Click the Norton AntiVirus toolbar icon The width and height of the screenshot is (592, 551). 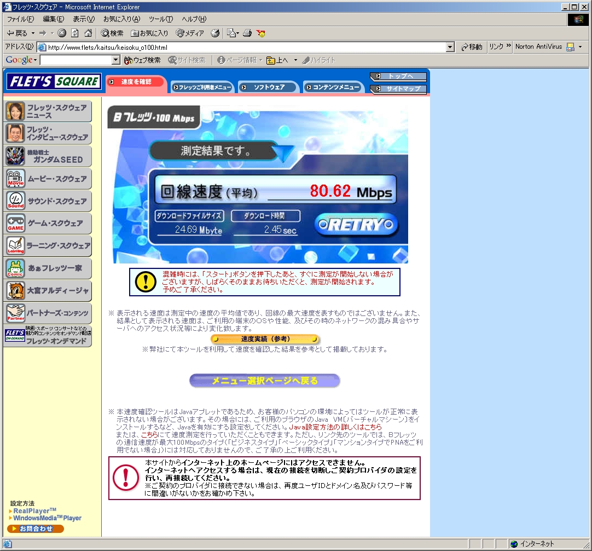[571, 47]
